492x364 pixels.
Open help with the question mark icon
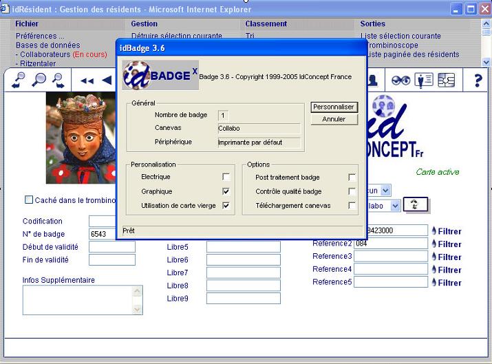pyautogui.click(x=478, y=81)
